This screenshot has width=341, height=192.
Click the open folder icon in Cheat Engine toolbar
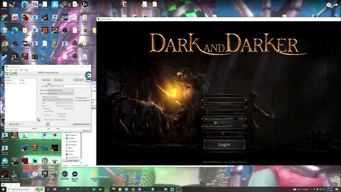pyautogui.click(x=11, y=74)
